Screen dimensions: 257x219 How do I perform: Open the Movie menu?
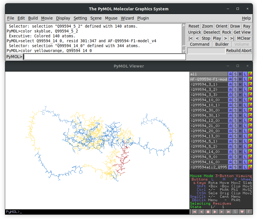pyautogui.click(x=47, y=18)
